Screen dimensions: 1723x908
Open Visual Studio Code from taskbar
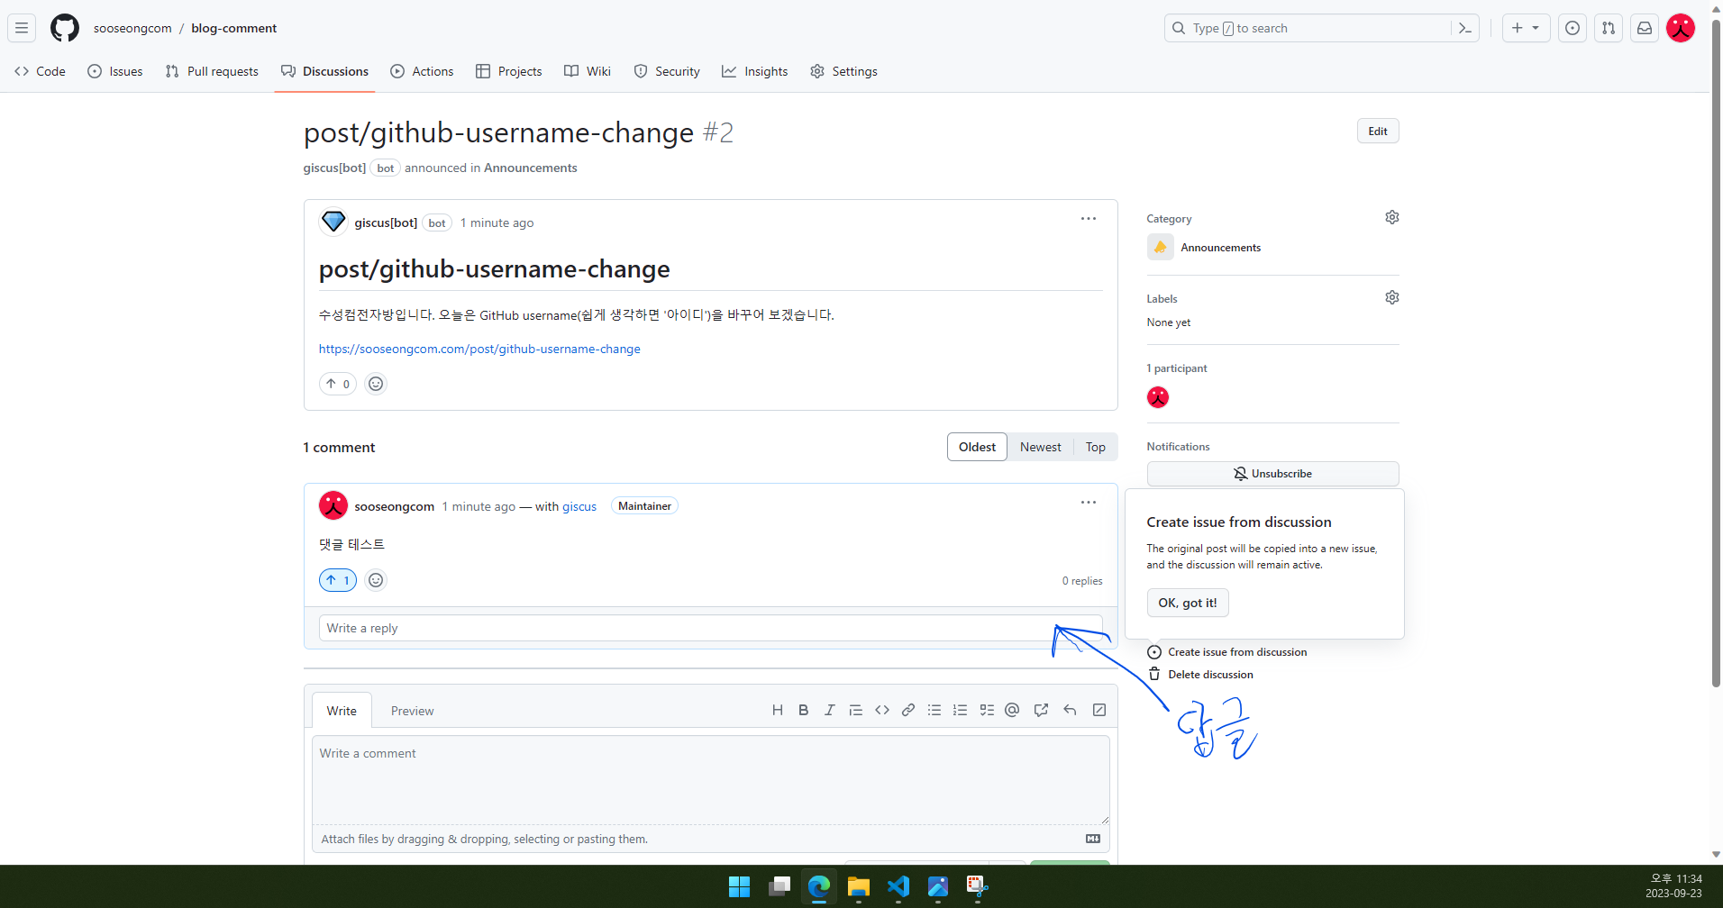pos(898,886)
